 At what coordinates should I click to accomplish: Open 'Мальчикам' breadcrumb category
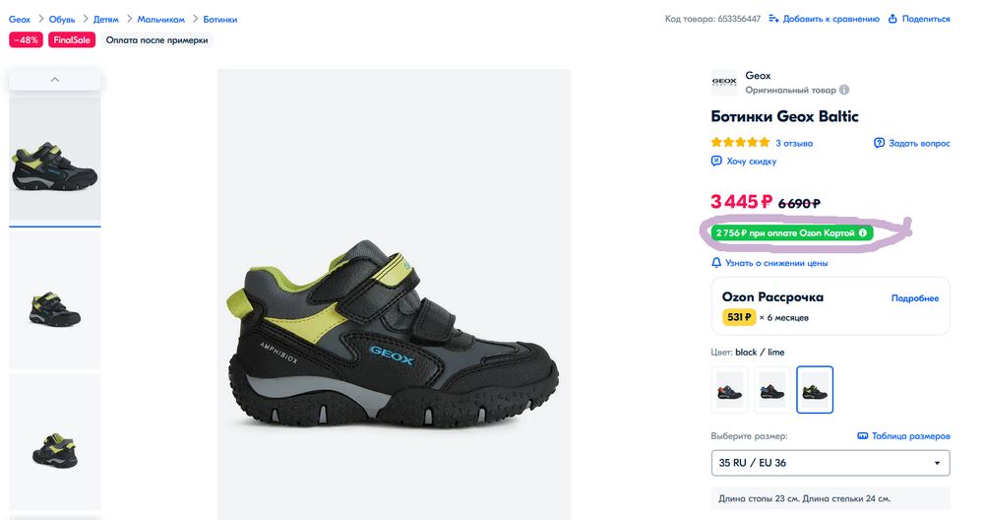pyautogui.click(x=161, y=19)
